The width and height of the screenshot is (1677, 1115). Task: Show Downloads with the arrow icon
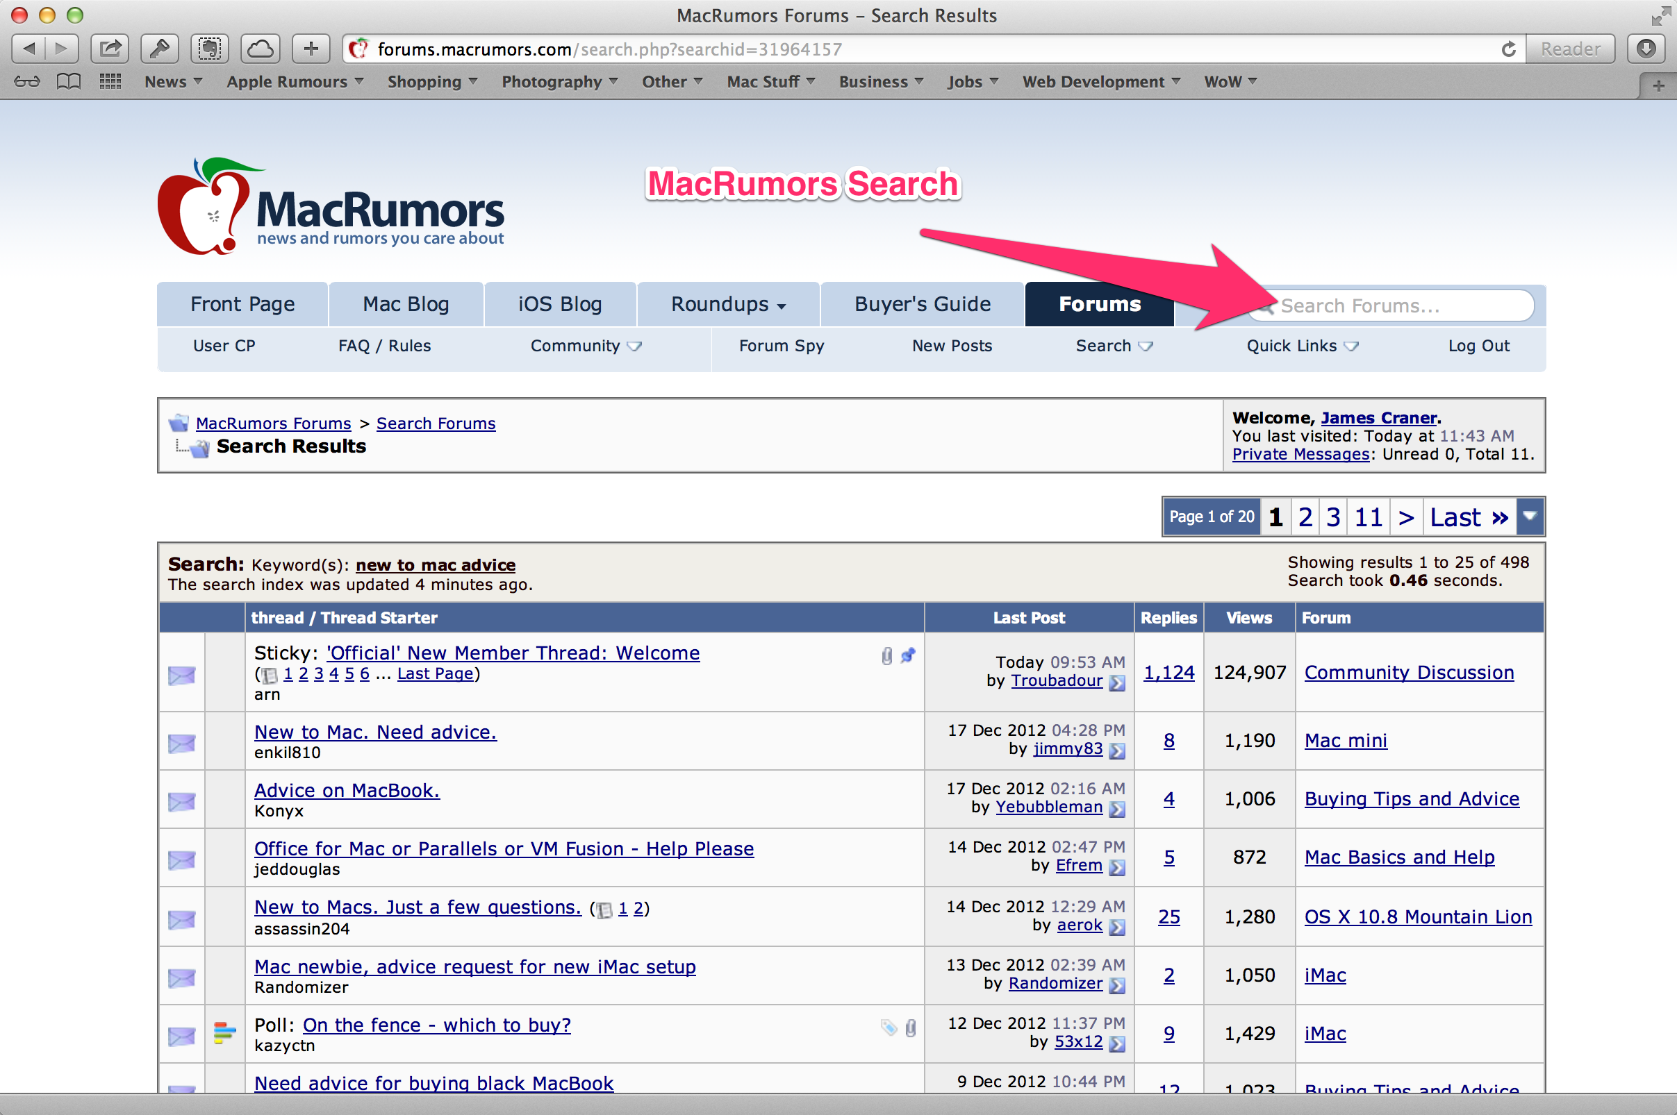1646,49
